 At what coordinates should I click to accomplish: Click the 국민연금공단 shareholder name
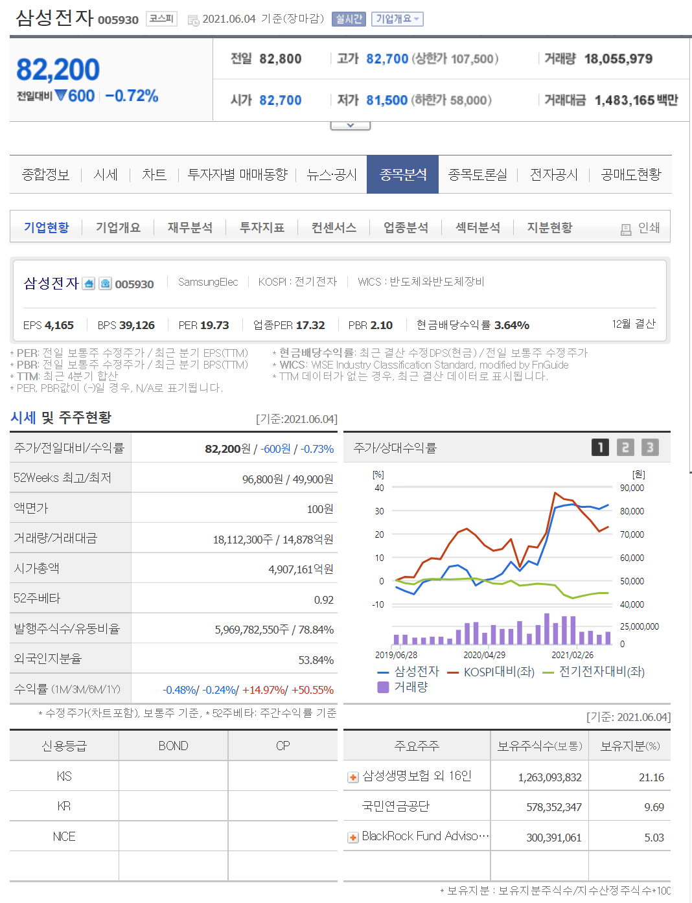pos(396,806)
